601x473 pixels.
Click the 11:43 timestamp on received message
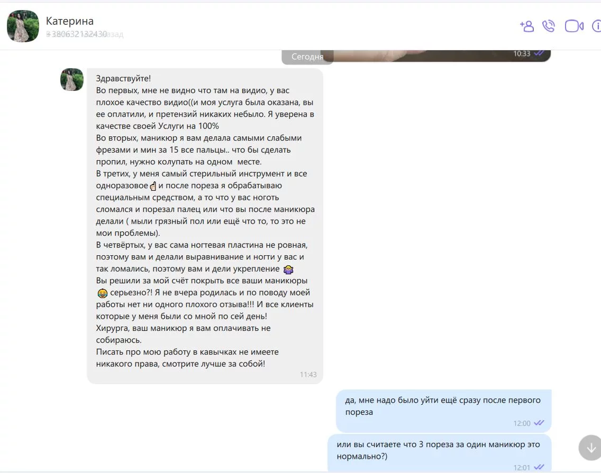[308, 375]
